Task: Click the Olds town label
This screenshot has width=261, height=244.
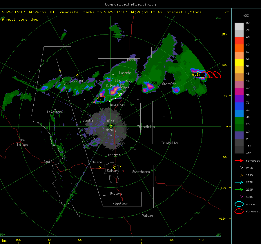Action: [110, 121]
